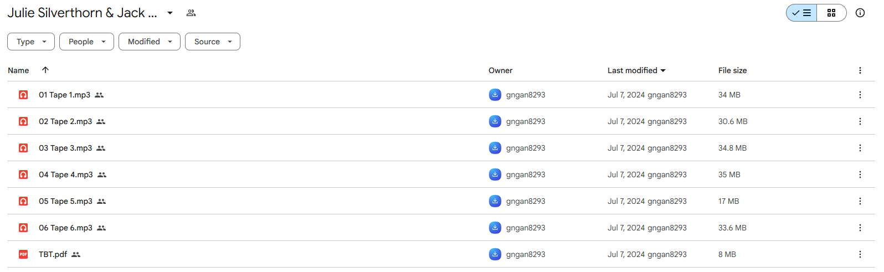Click the shared icon beside 04 Tape 4.mp3
884x272 pixels.
coord(102,175)
